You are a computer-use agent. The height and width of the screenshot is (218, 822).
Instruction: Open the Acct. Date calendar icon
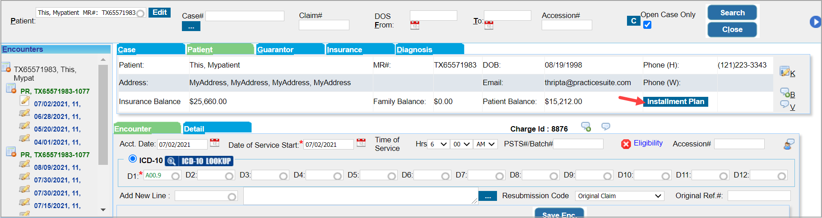click(x=215, y=143)
